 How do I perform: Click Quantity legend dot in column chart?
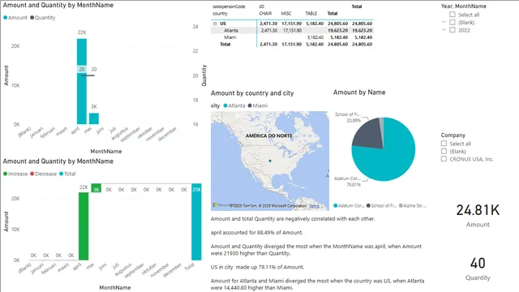click(x=32, y=18)
